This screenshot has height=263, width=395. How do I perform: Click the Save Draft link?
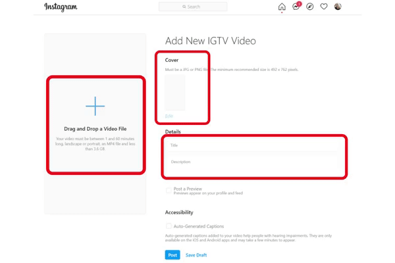(196, 255)
